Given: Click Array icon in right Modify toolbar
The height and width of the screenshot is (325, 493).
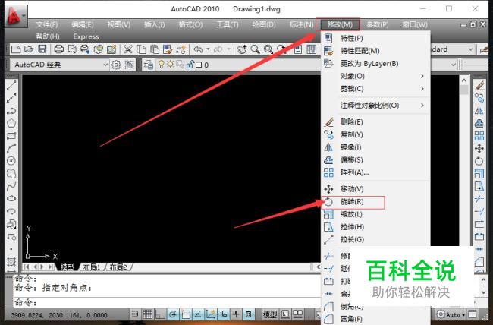Looking at the screenshot, I should coord(479,136).
